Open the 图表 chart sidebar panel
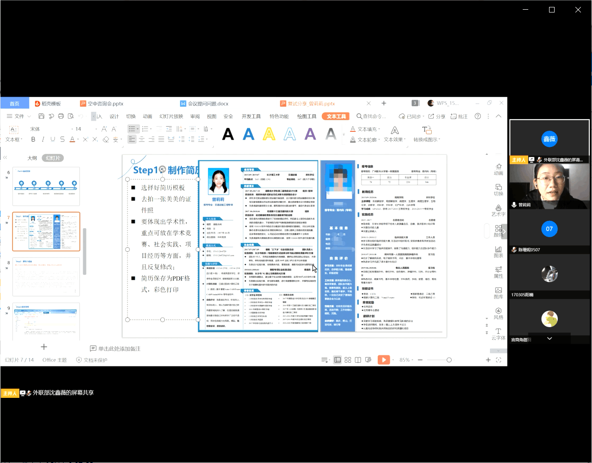The width and height of the screenshot is (592, 463). click(x=498, y=251)
